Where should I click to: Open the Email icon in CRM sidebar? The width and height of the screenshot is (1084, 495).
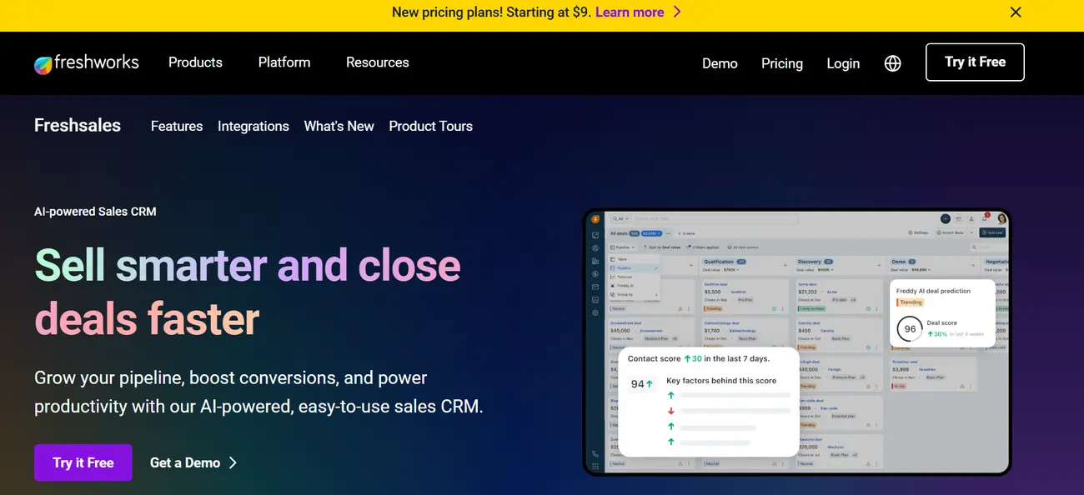point(595,287)
